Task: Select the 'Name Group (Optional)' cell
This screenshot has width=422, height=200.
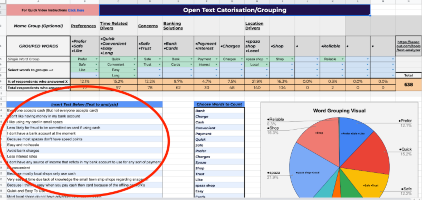Action: point(39,26)
